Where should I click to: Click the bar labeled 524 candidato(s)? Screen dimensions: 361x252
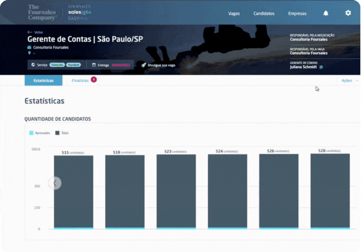click(228, 191)
